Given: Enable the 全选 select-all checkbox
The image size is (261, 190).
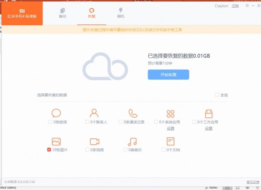Looking at the screenshot, I should (217, 95).
